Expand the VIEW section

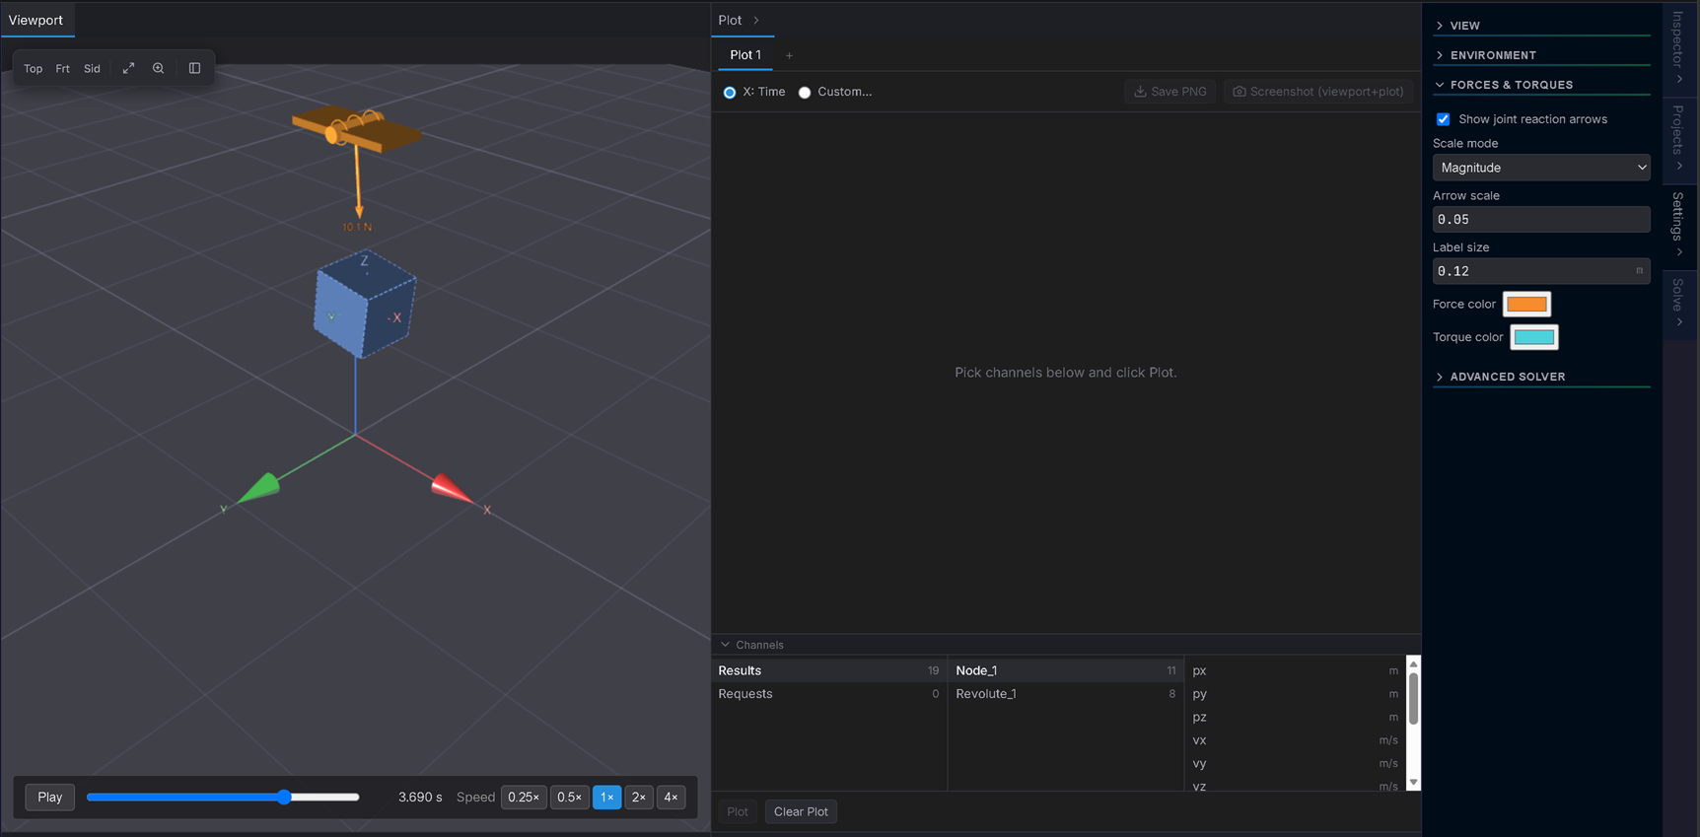coord(1541,26)
